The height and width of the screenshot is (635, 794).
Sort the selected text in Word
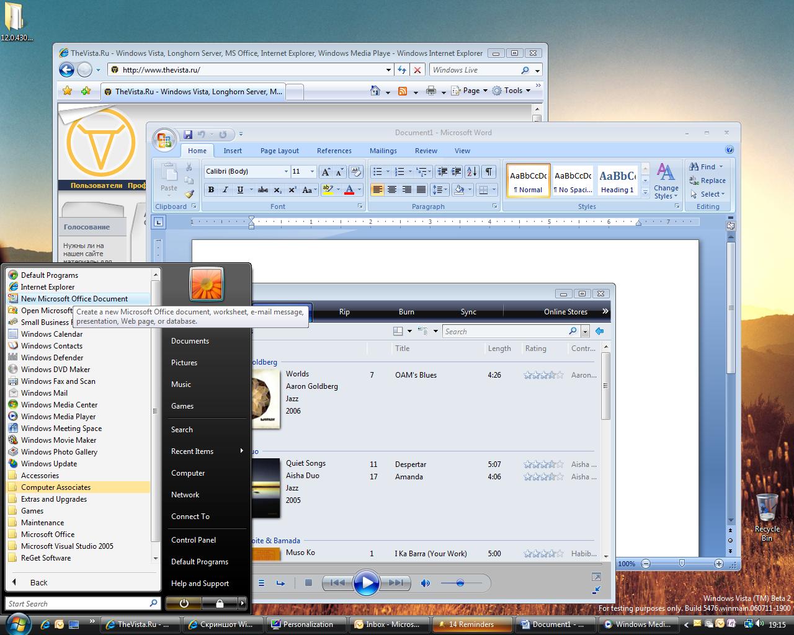click(x=472, y=172)
